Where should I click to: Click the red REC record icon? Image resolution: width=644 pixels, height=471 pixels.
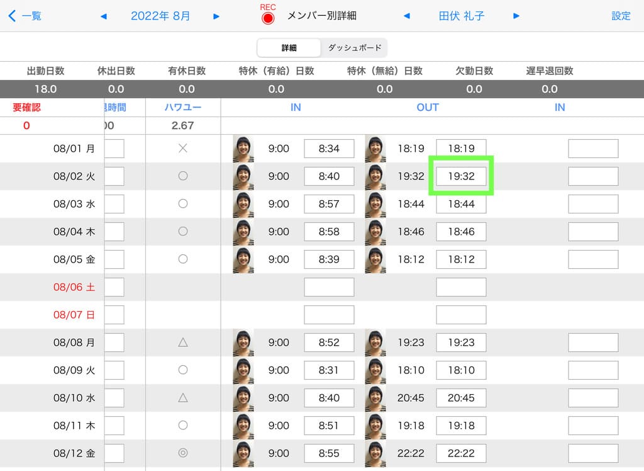click(268, 18)
